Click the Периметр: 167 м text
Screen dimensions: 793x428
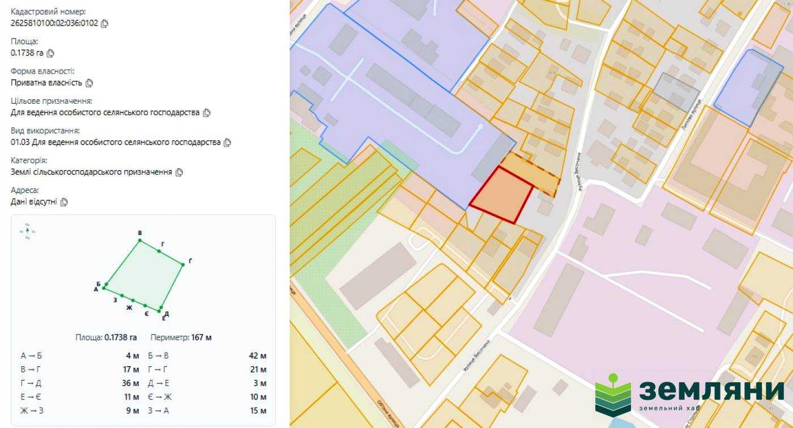(x=181, y=337)
